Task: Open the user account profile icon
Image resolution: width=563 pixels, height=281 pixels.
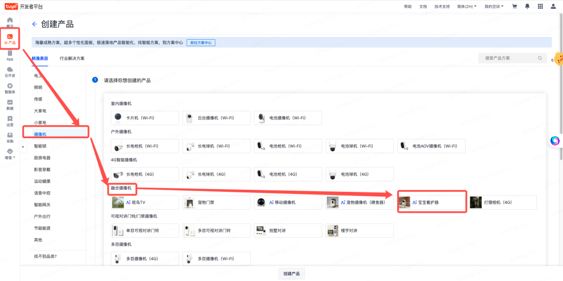Action: click(x=553, y=6)
